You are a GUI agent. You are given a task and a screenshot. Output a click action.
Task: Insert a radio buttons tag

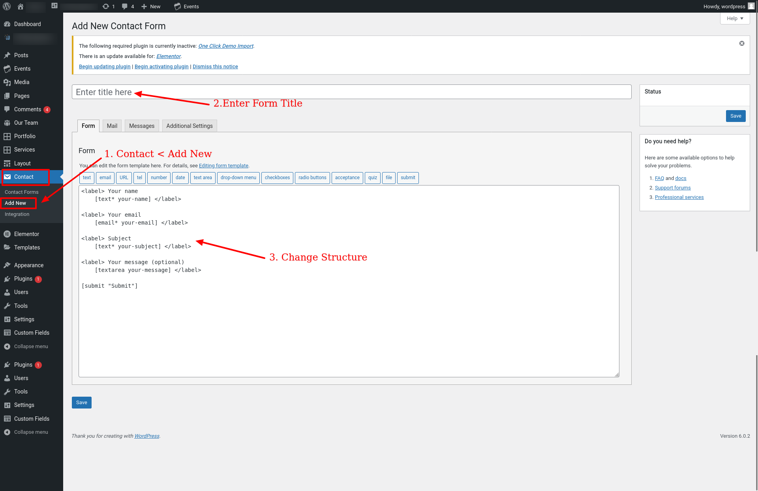click(x=312, y=178)
